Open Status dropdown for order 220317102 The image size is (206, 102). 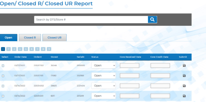[103, 66]
